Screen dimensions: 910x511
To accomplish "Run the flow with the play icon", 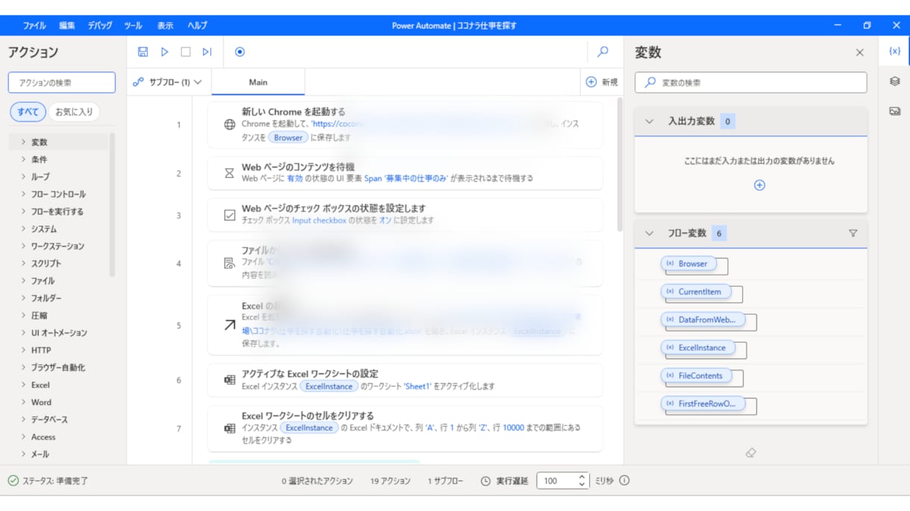I will pos(165,52).
